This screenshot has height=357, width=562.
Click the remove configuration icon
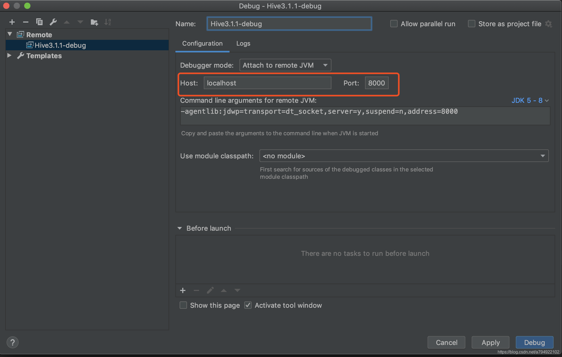[26, 22]
